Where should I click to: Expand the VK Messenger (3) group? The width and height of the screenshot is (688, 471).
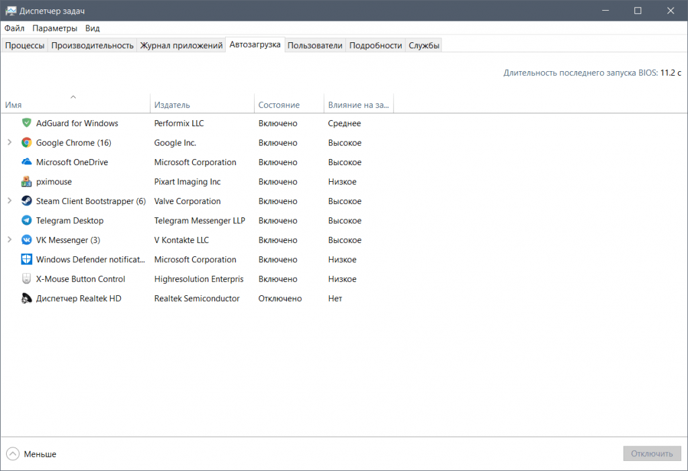click(9, 240)
